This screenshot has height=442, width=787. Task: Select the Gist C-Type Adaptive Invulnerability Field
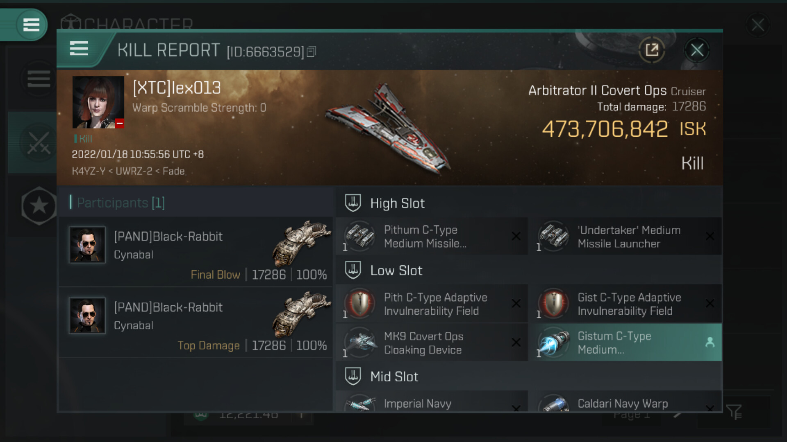click(x=626, y=304)
